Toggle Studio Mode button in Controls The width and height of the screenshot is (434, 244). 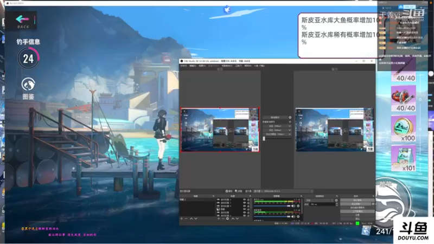tap(358, 211)
